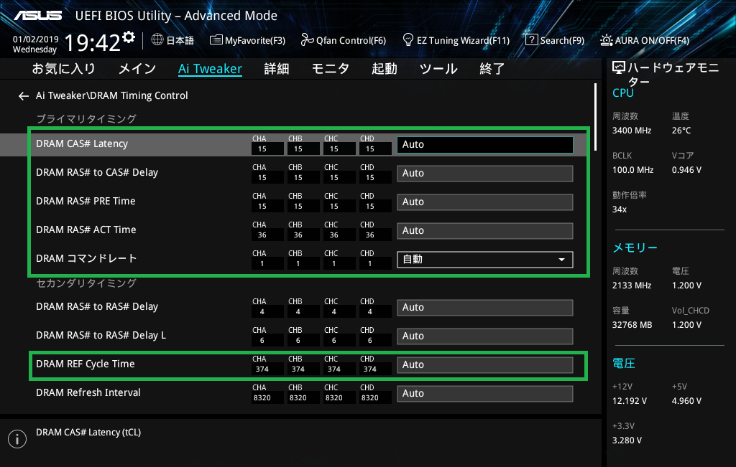Select DRAM RAS# to CAS# Delay label
The height and width of the screenshot is (467, 736).
pyautogui.click(x=97, y=172)
